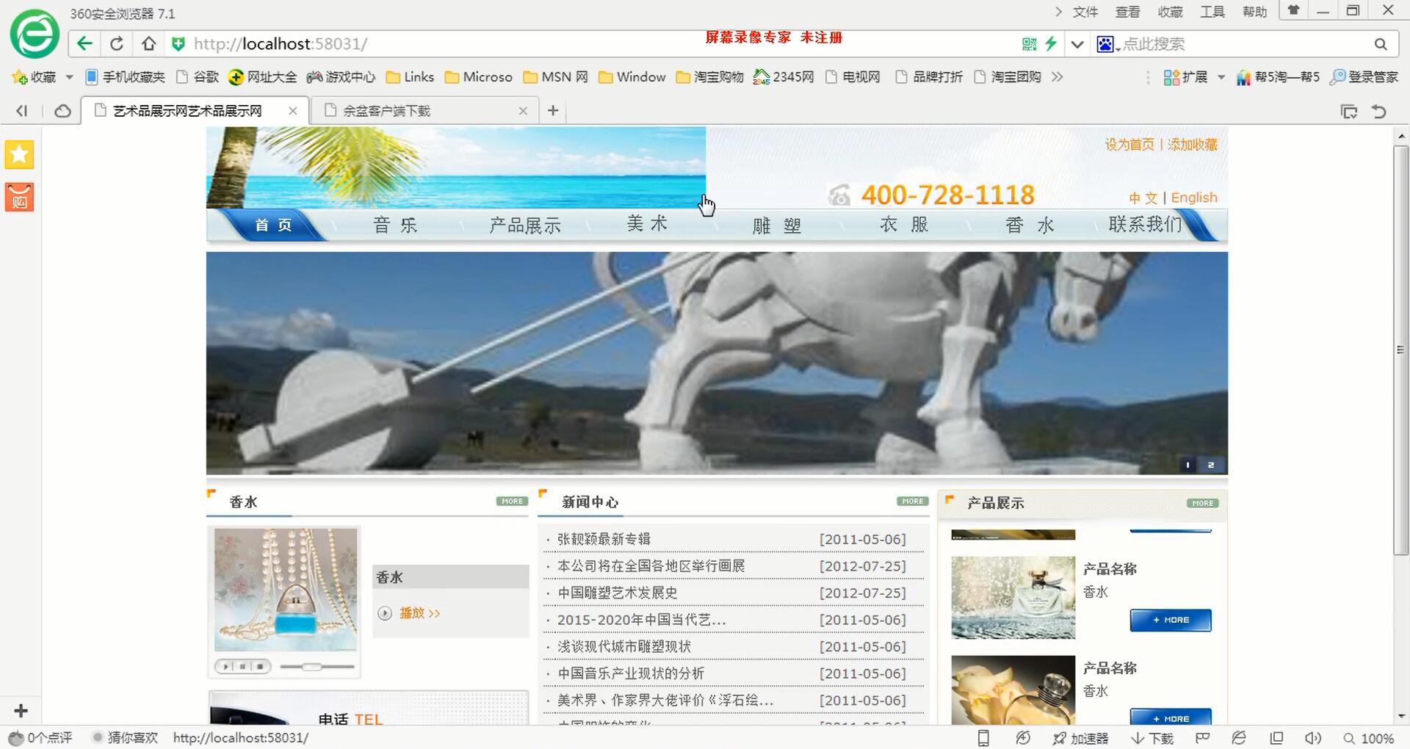This screenshot has width=1410, height=749.
Task: Open 下载 downloads in status bar
Action: 1152,738
